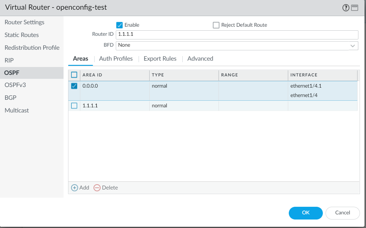Click the Delete minus icon
Viewport: 366px width, 228px height.
[97, 188]
